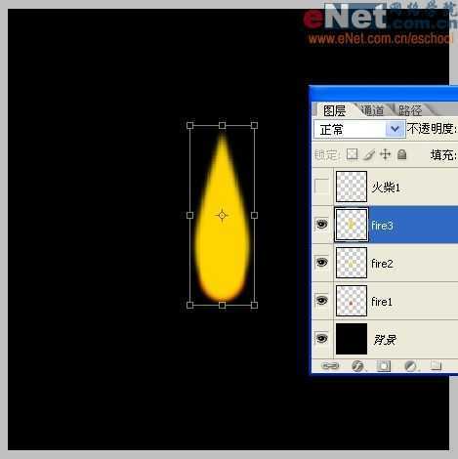Select the fire1 layer thumbnail
Screen dimensions: 458x459
click(x=352, y=301)
